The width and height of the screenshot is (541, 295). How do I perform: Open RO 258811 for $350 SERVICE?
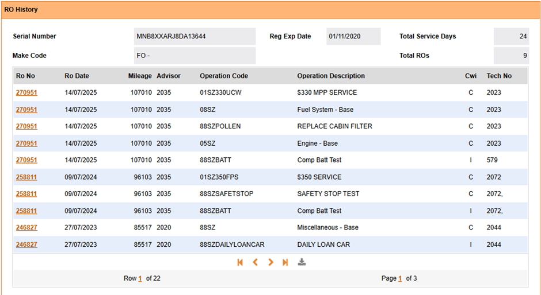click(26, 177)
